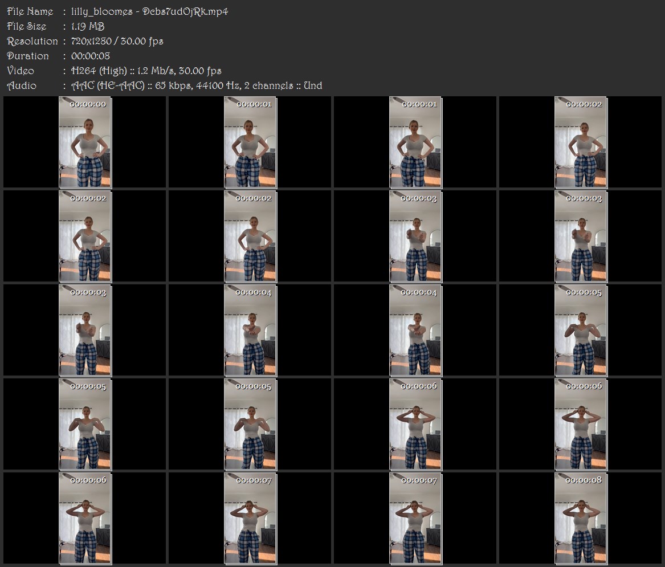Open the first thumbnail stamped 00:00:01

[x=250, y=142]
